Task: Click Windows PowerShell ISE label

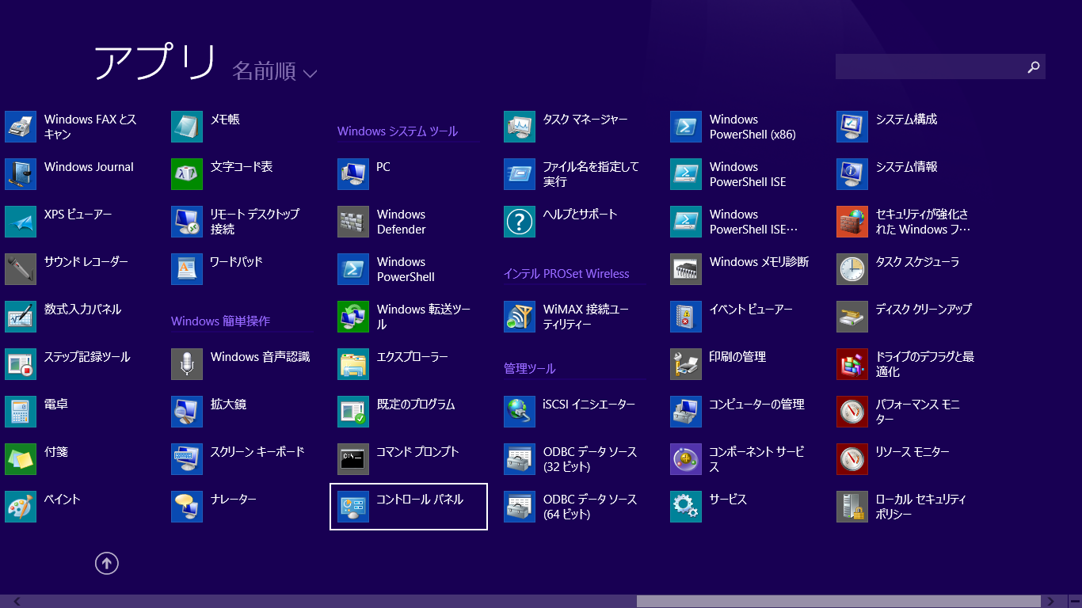Action: (x=748, y=174)
